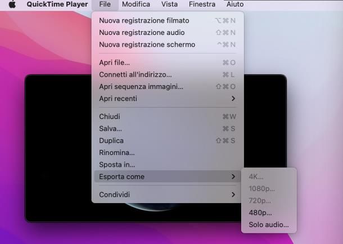Close the File menu in the menu bar
This screenshot has height=244, width=343.
tap(105, 4)
